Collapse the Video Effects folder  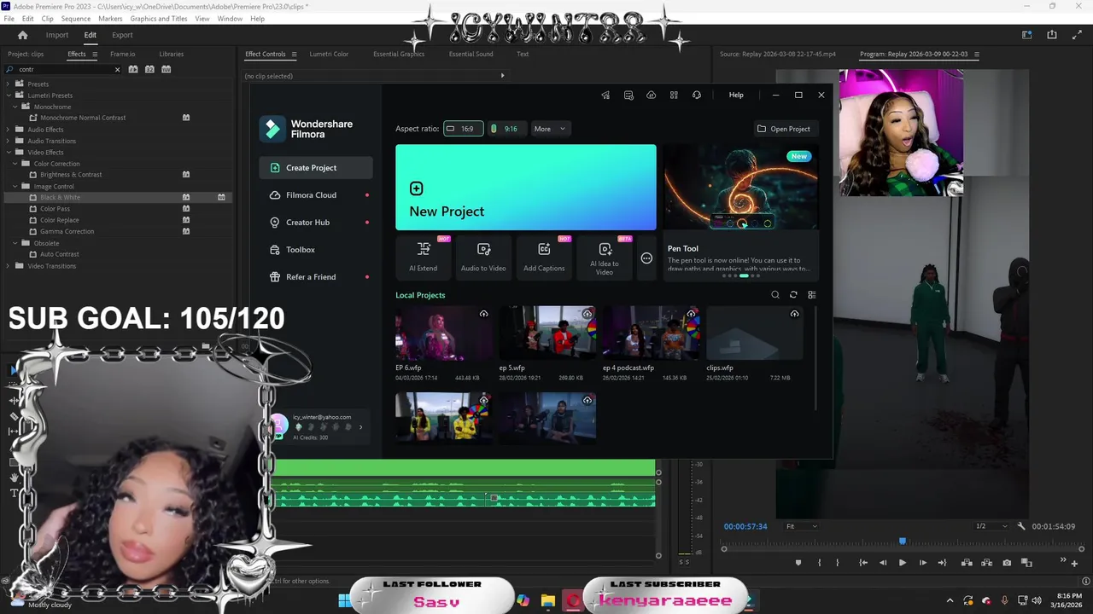click(x=9, y=152)
